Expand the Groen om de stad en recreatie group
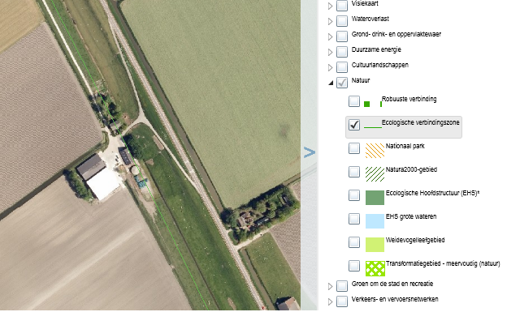507x312 pixels. coord(330,286)
